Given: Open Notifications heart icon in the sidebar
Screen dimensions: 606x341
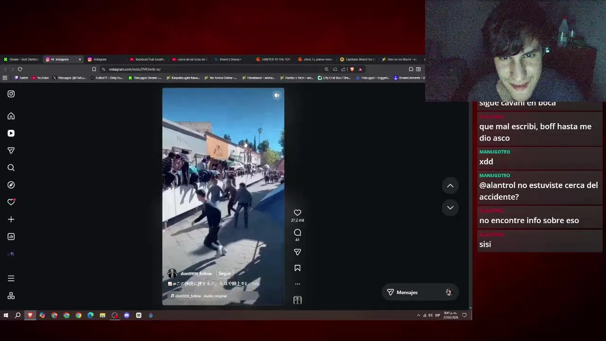Looking at the screenshot, I should [x=11, y=202].
